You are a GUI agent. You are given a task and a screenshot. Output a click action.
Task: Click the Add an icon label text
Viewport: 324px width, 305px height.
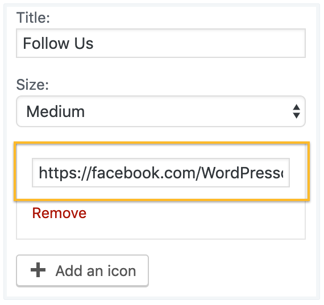pyautogui.click(x=95, y=271)
